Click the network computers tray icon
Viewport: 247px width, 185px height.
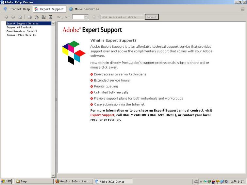point(222,181)
